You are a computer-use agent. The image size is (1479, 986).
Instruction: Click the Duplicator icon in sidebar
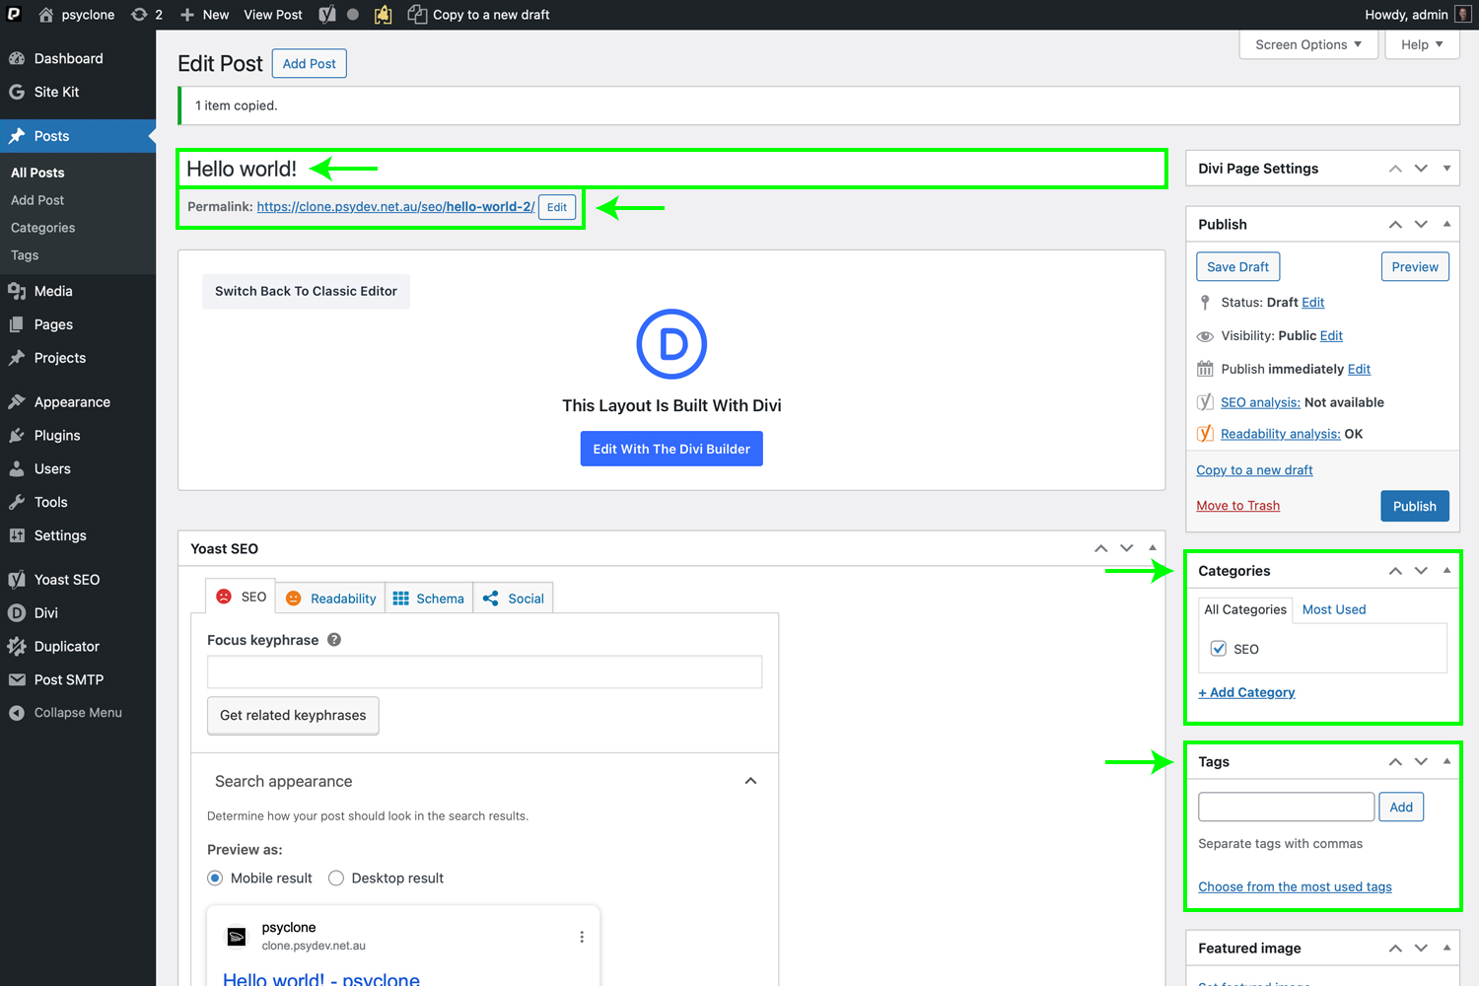click(17, 647)
